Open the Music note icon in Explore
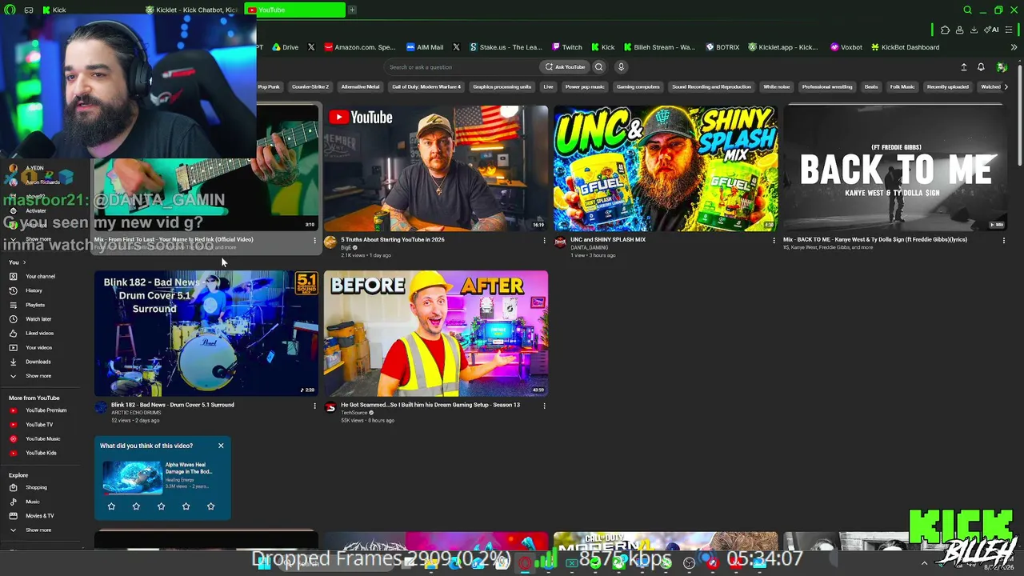1024x576 pixels. [13, 502]
